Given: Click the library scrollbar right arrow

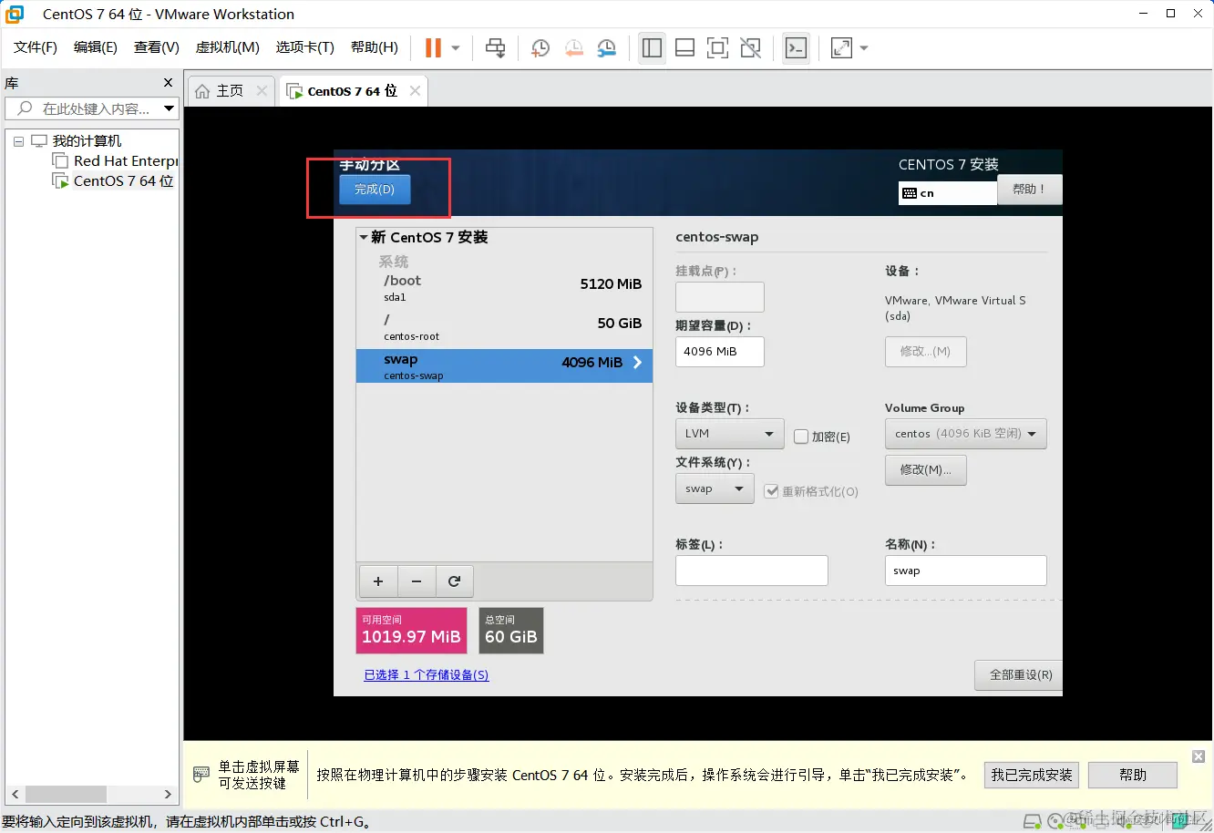Looking at the screenshot, I should pyautogui.click(x=168, y=795).
